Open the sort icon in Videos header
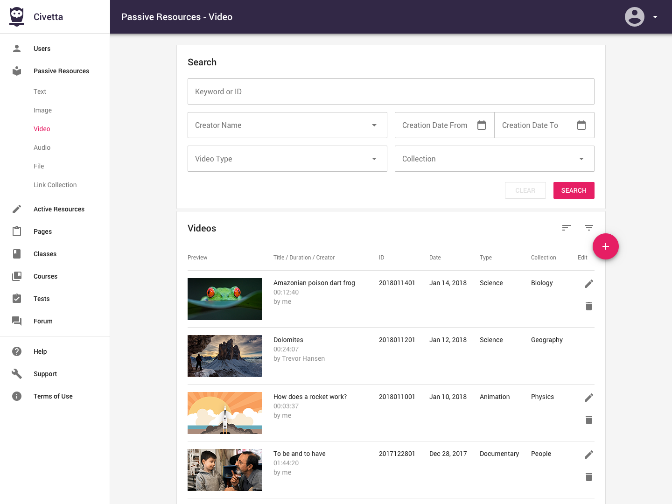The width and height of the screenshot is (672, 504). coord(566,228)
